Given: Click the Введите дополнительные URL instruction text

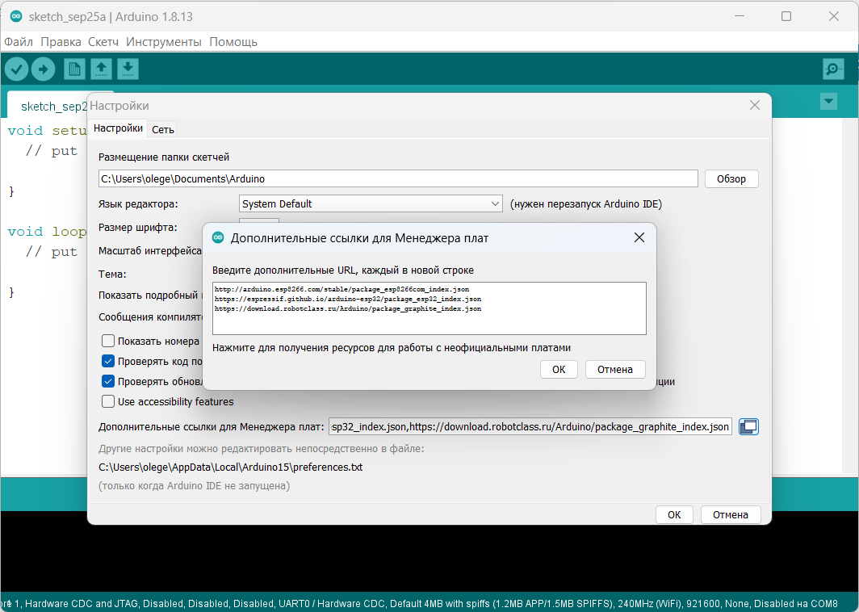Looking at the screenshot, I should (343, 270).
